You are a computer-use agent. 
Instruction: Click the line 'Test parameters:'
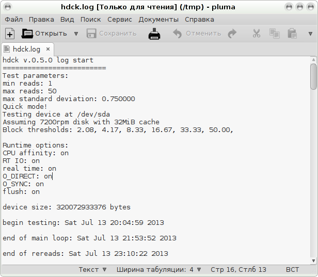click(x=36, y=76)
